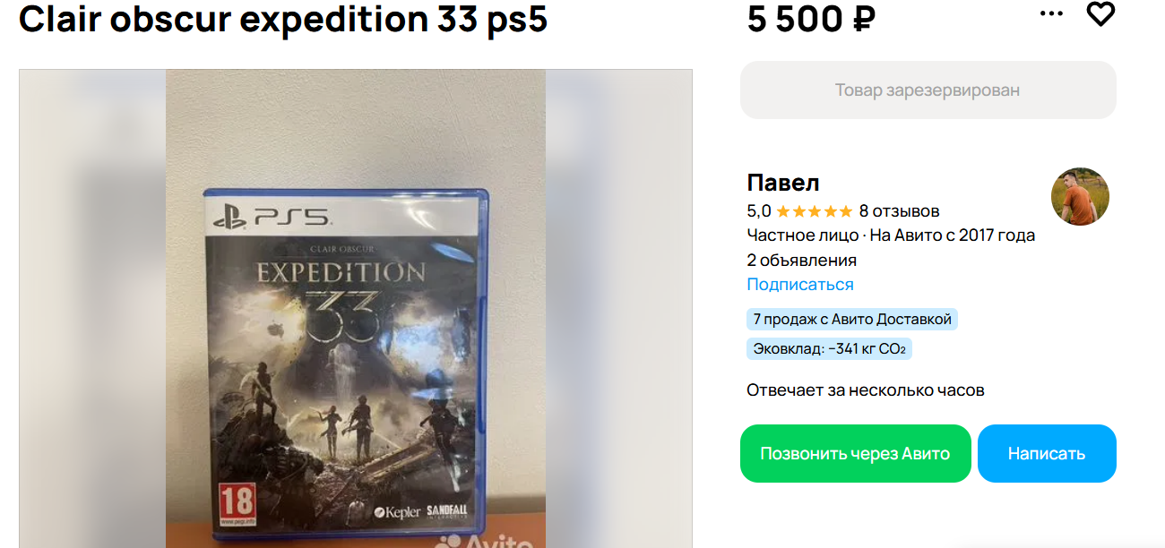Open the main Expedition 33 product photo

tap(356, 309)
